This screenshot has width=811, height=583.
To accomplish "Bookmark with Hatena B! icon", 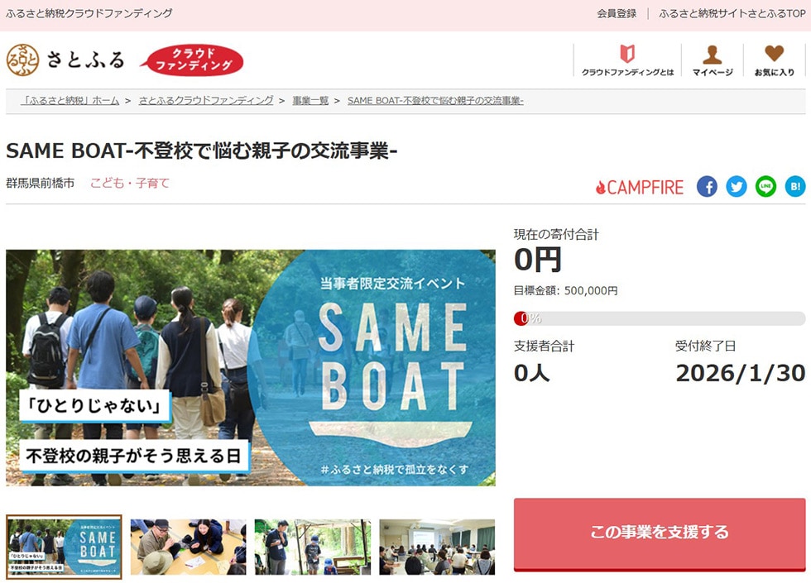I will 794,187.
